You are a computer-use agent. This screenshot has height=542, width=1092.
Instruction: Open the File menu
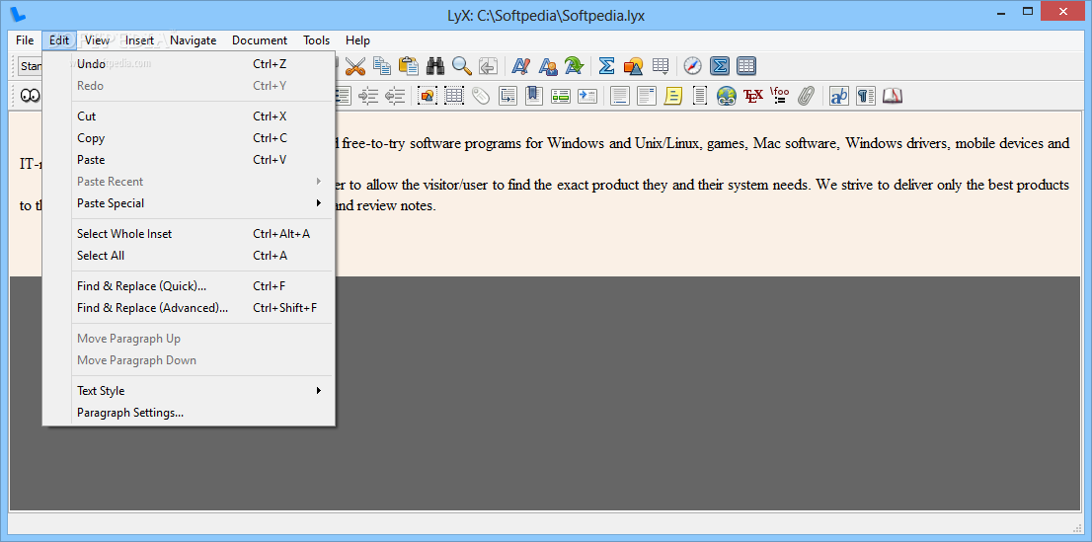pyautogui.click(x=25, y=40)
